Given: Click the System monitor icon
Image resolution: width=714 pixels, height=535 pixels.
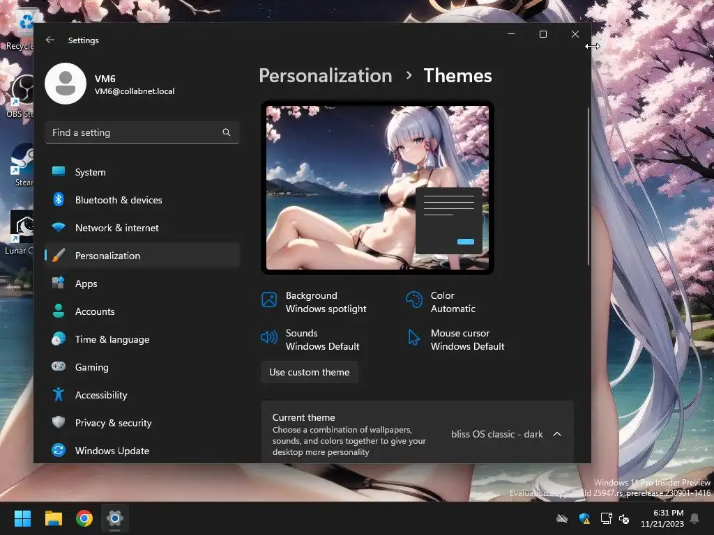Looking at the screenshot, I should pyautogui.click(x=59, y=171).
